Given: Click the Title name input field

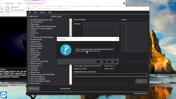Looking at the screenshot, I should [x=101, y=24].
